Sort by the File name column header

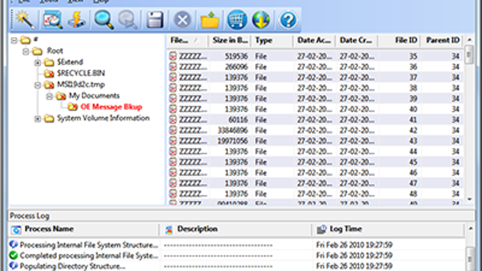click(187, 41)
